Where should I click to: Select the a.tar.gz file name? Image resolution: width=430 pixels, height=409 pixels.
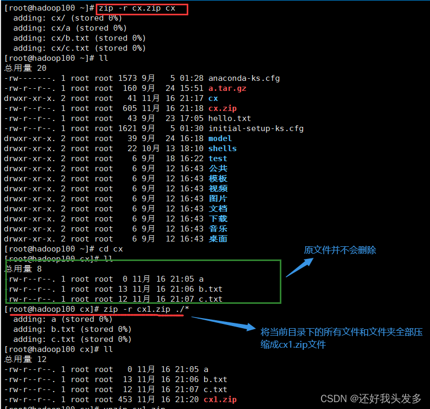227,88
